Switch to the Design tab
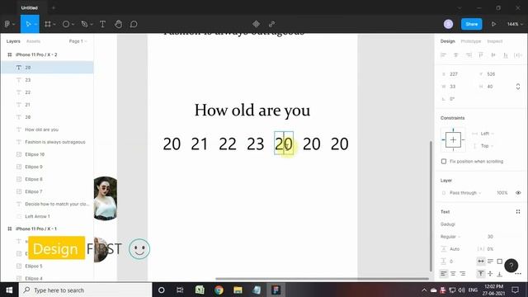 coord(447,41)
